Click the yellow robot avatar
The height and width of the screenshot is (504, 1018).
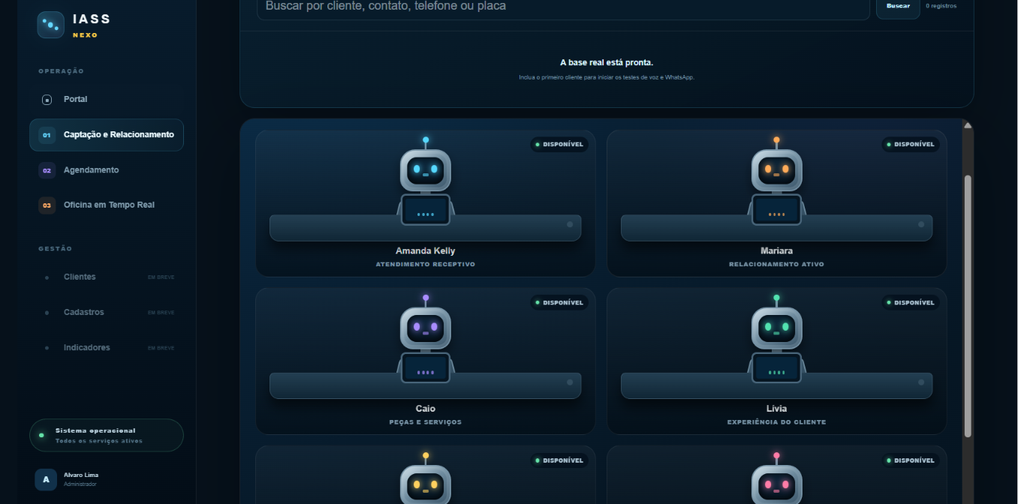[426, 478]
